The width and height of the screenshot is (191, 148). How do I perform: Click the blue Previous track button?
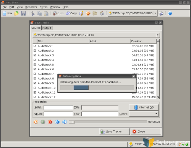[57, 122]
